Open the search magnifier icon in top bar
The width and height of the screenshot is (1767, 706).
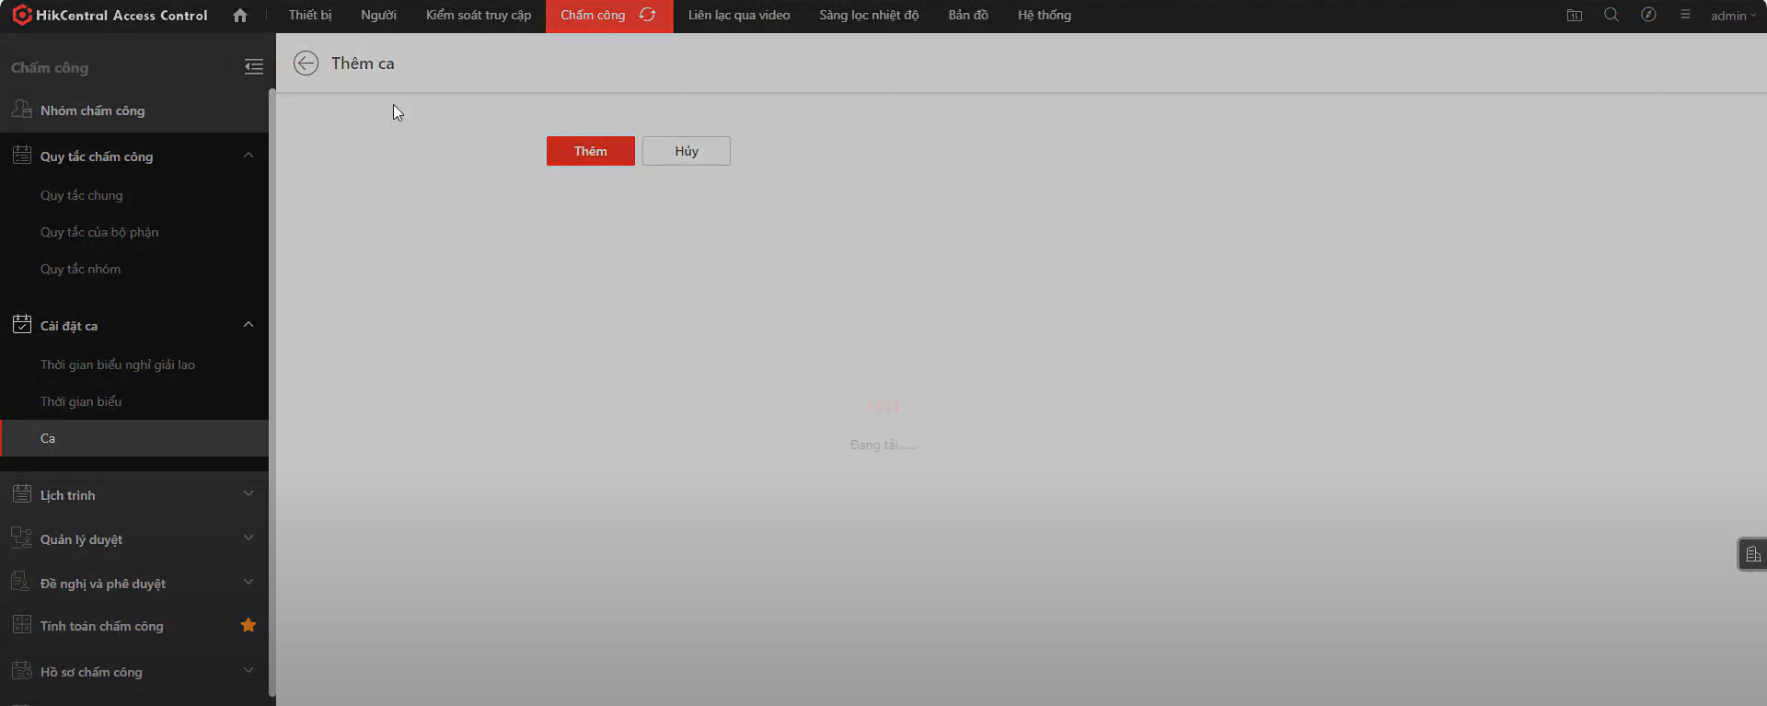pos(1611,16)
